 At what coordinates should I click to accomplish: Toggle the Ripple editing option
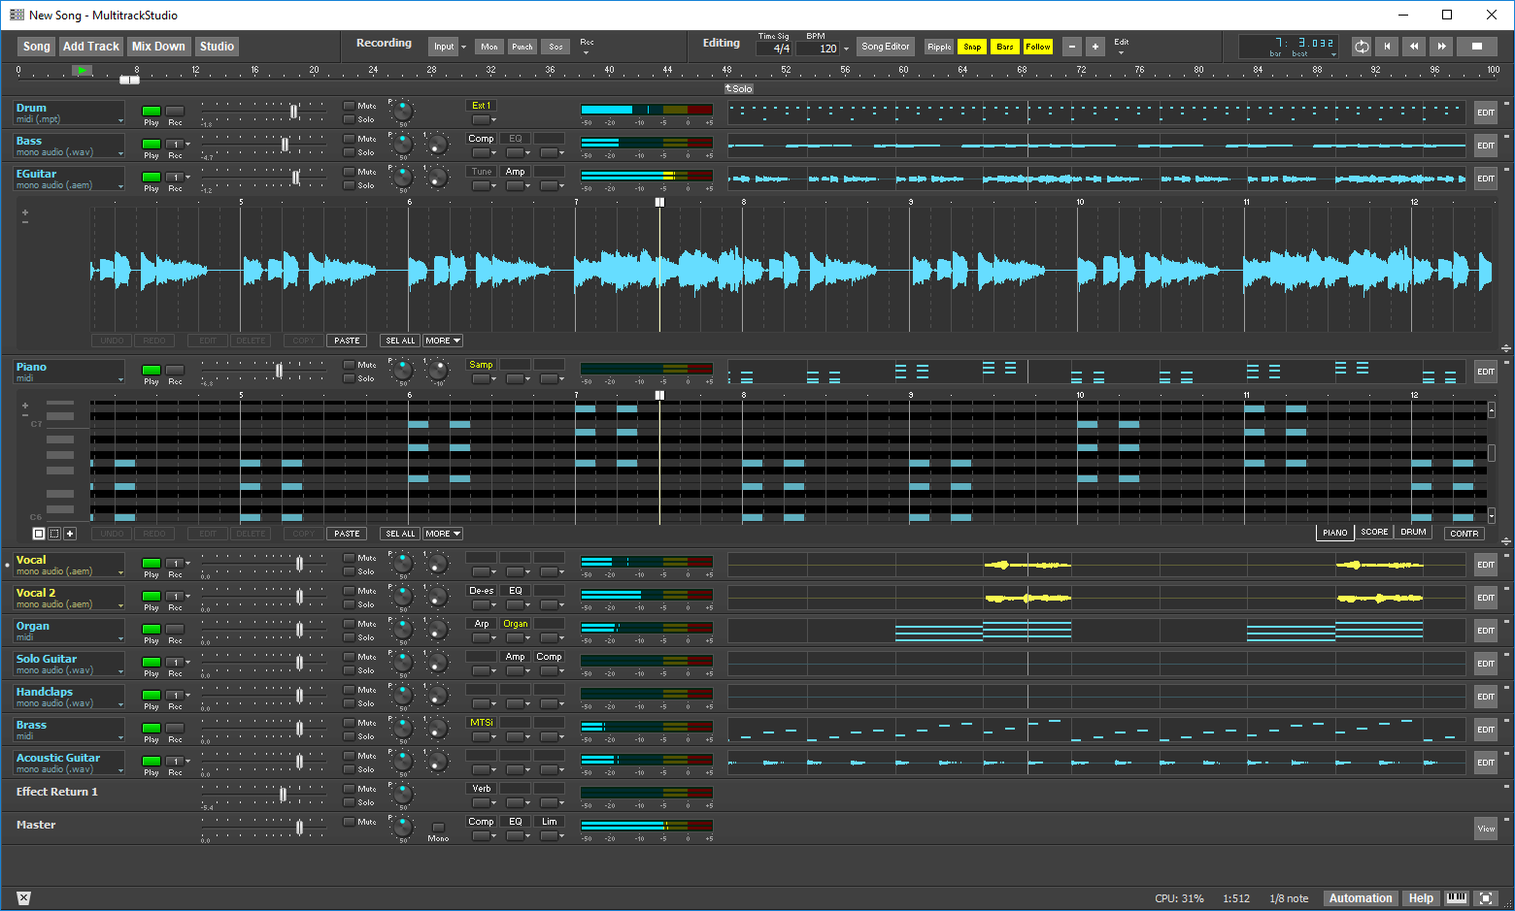(x=939, y=47)
